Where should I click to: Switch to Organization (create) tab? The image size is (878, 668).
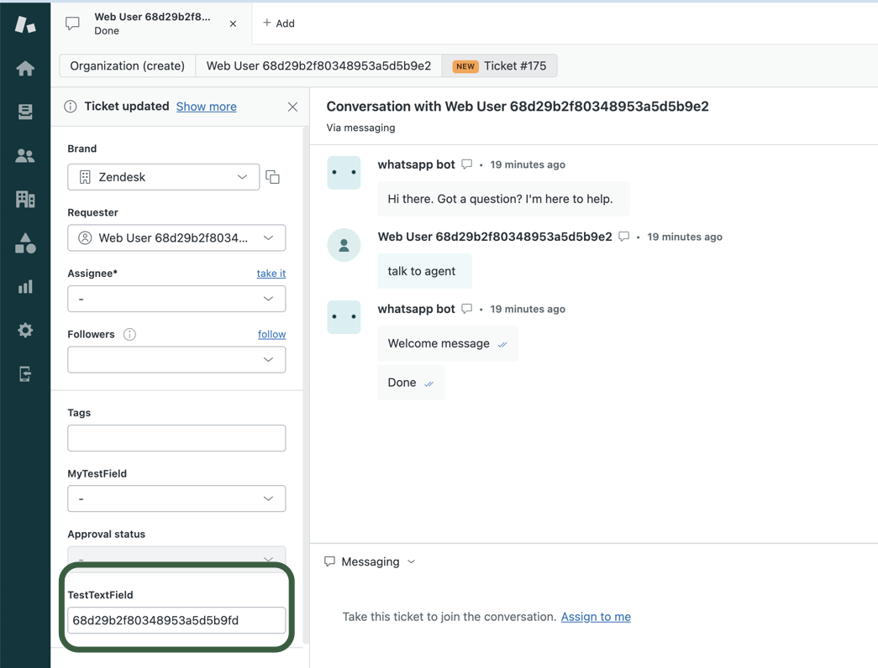pos(127,65)
